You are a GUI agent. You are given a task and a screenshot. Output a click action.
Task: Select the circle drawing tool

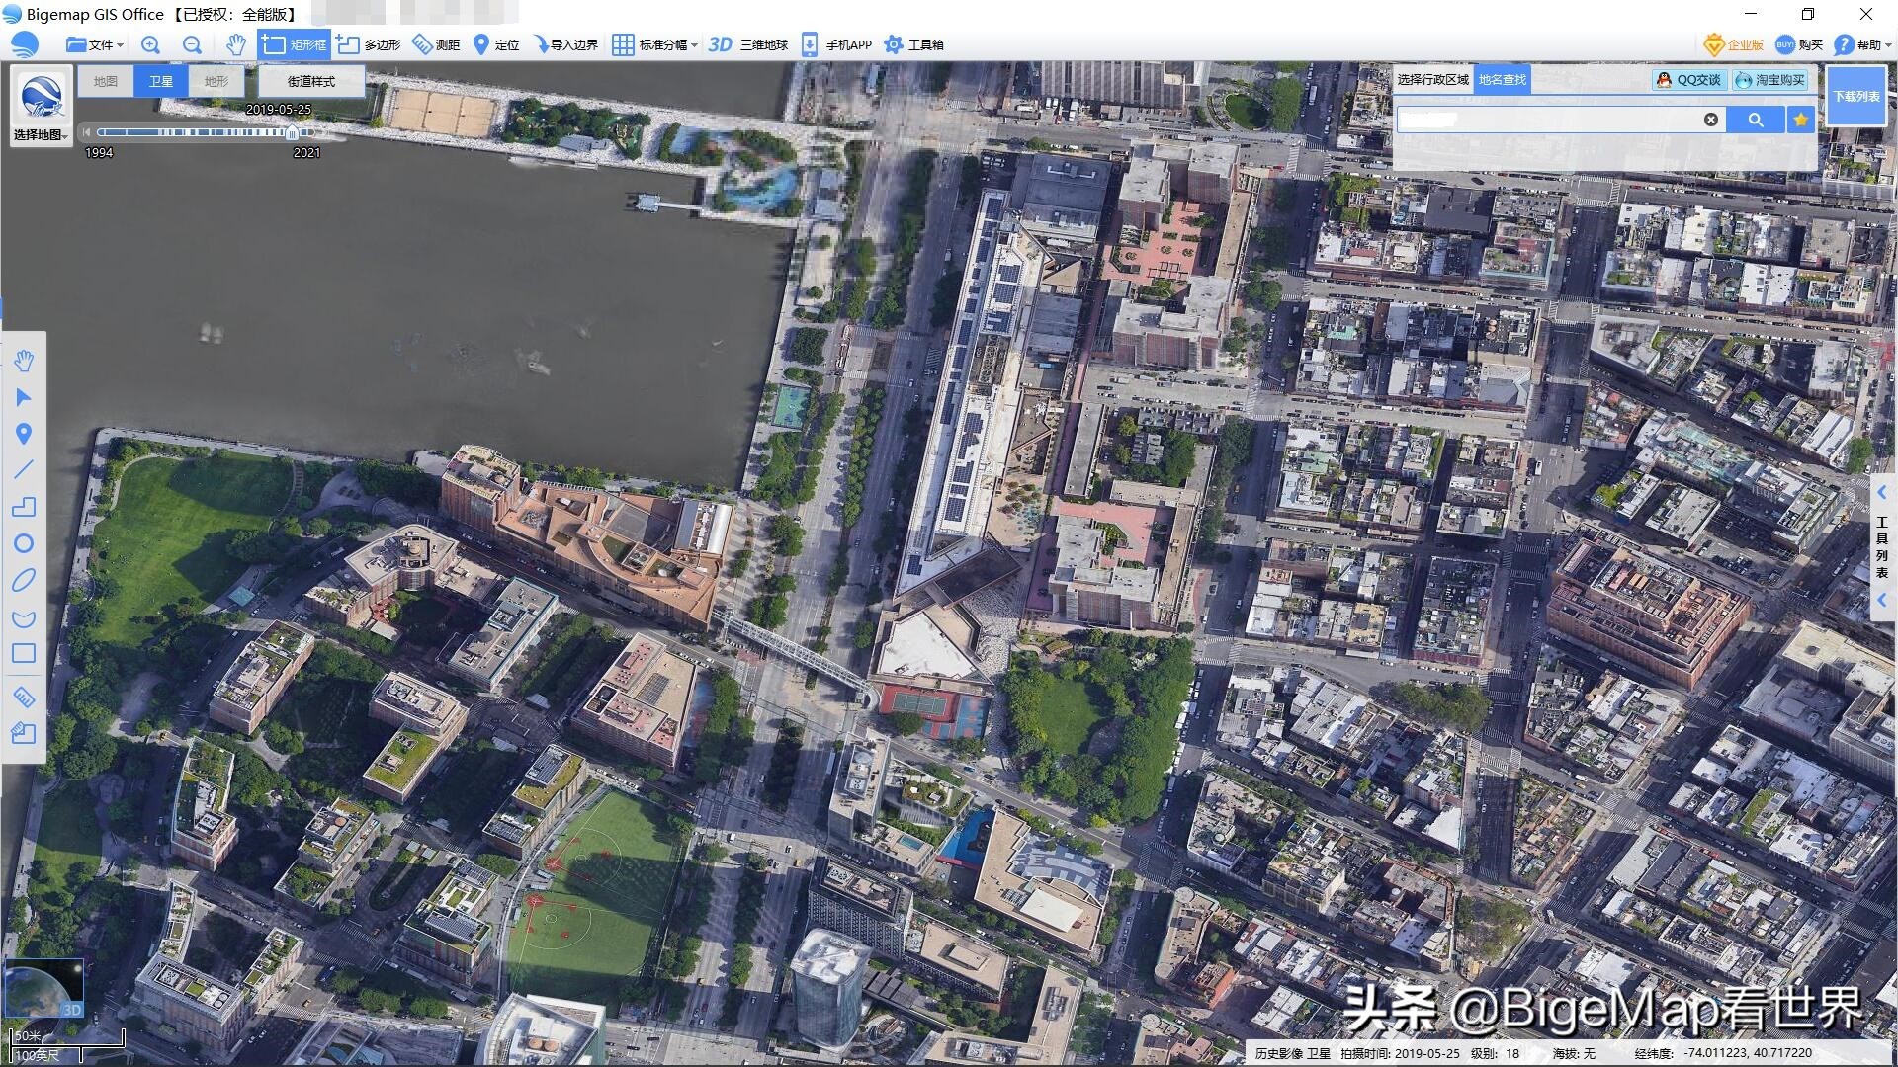[24, 543]
